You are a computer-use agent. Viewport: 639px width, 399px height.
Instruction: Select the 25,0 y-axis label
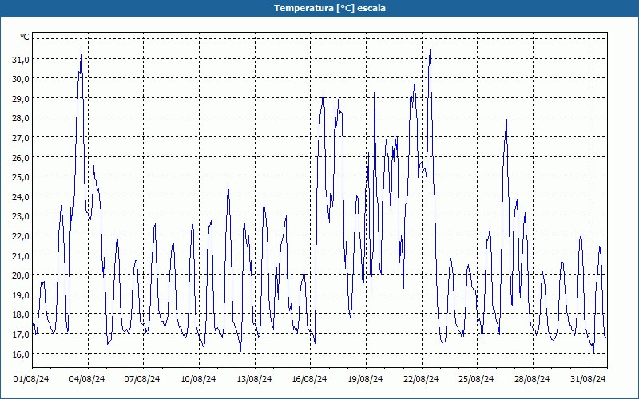21,177
